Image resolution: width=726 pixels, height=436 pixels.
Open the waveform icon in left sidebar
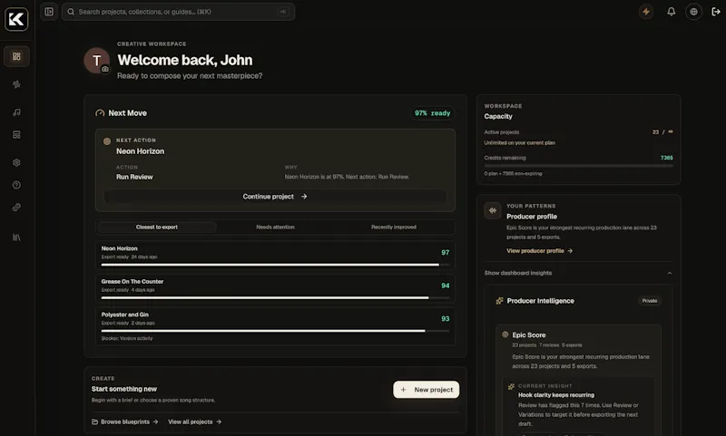(16, 84)
